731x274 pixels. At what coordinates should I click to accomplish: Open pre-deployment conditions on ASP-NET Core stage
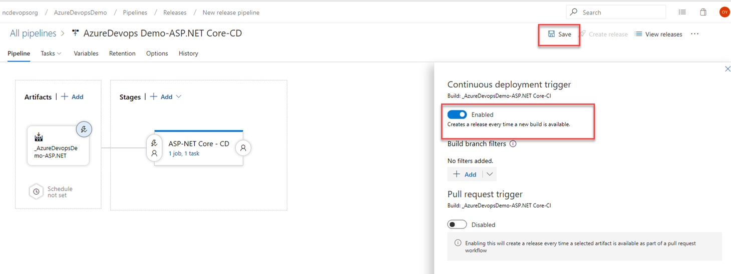point(154,148)
